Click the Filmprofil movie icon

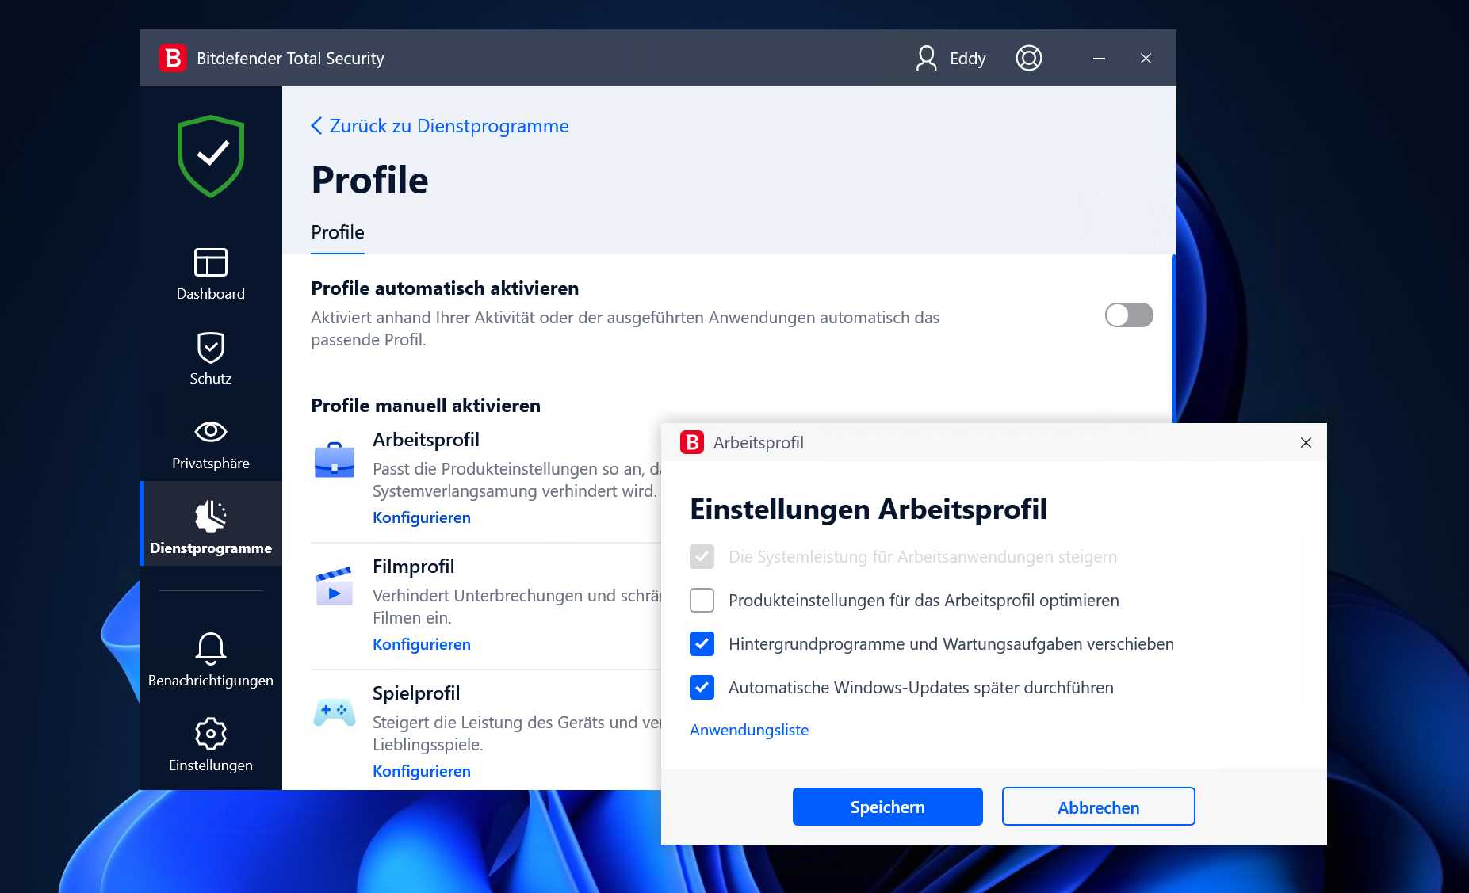pos(334,586)
